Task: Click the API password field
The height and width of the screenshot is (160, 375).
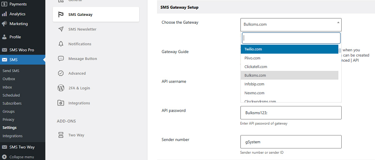Action: pos(291,112)
